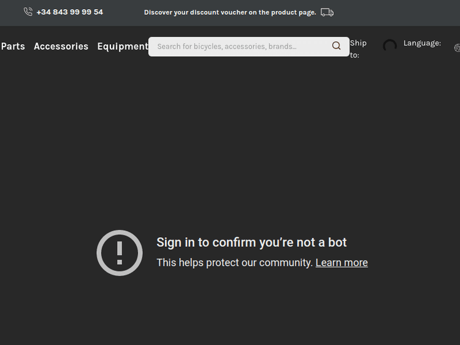
Task: Click the 'This helps protect our community' text
Action: (x=234, y=262)
